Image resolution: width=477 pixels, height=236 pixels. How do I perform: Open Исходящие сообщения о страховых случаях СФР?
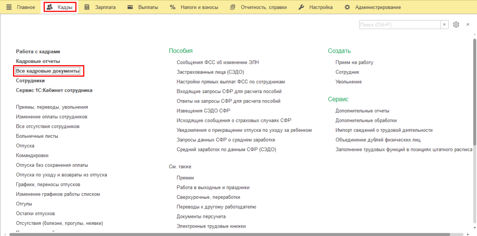click(x=234, y=121)
